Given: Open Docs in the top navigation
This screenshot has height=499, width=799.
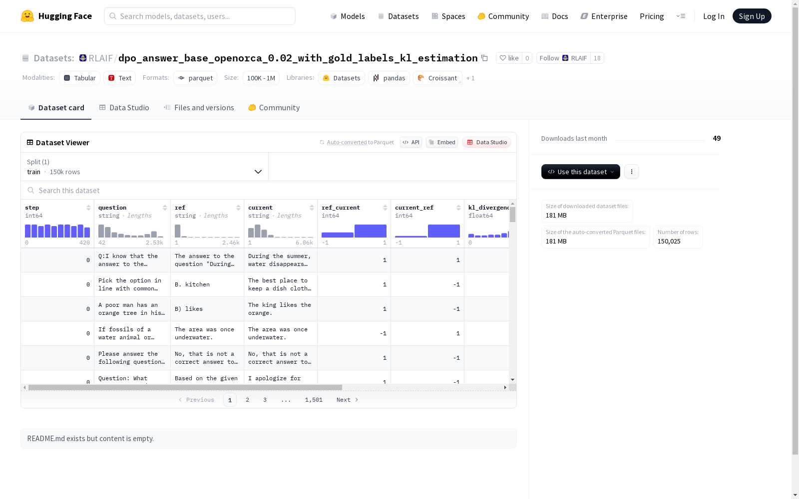Looking at the screenshot, I should point(555,16).
